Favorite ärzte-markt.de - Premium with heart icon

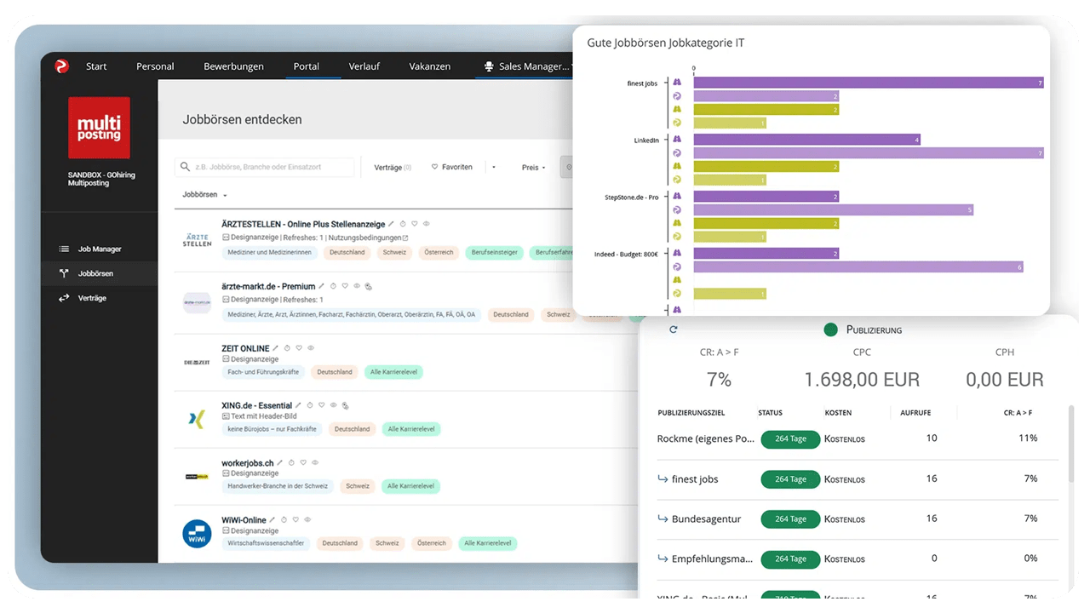click(x=345, y=286)
